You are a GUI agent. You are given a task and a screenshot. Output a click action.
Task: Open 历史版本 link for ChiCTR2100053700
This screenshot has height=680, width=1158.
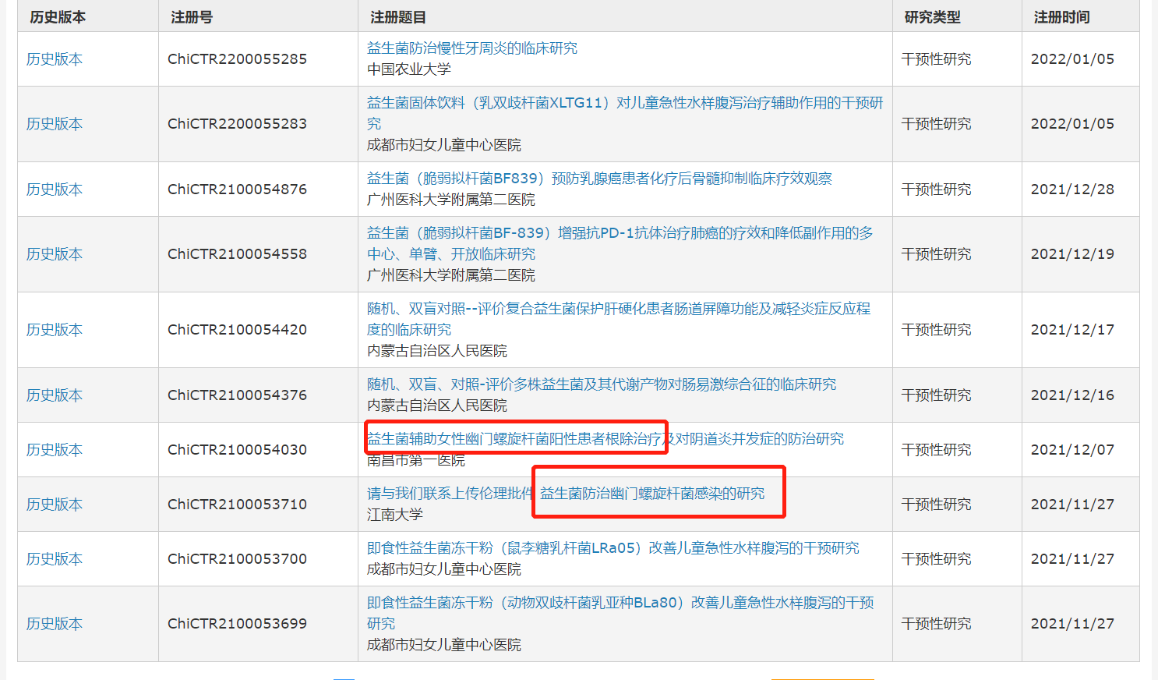pyautogui.click(x=55, y=559)
